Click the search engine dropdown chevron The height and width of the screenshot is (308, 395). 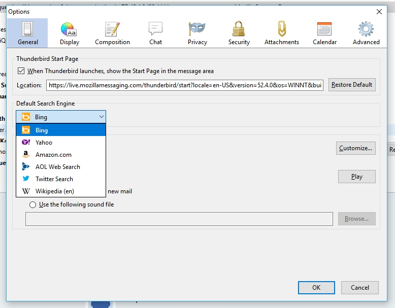click(x=101, y=117)
